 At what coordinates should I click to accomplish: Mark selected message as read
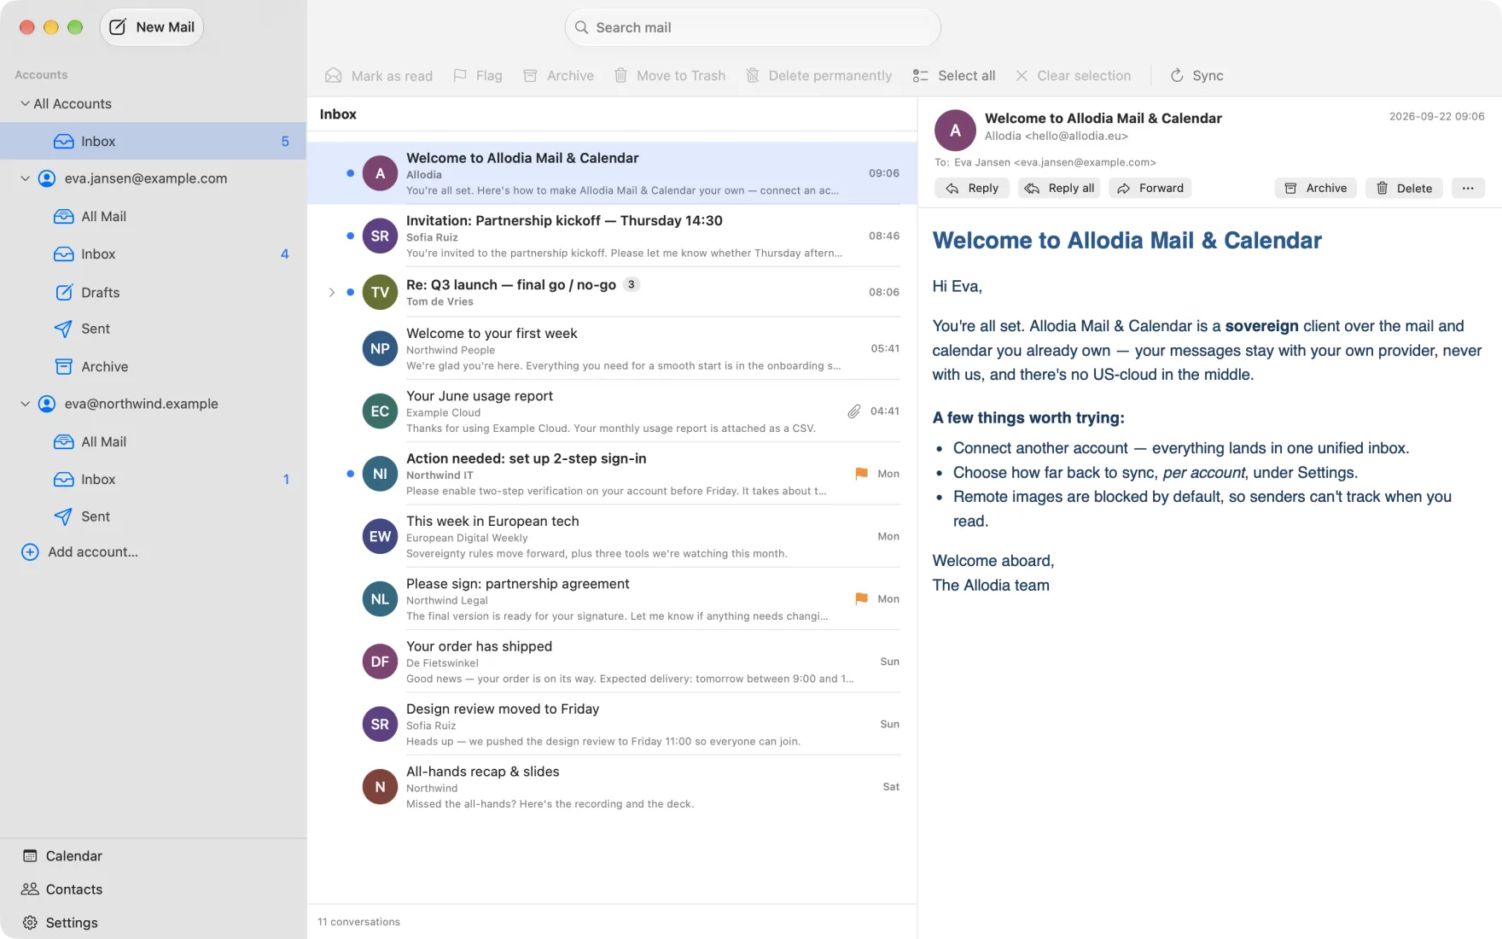[x=379, y=76]
